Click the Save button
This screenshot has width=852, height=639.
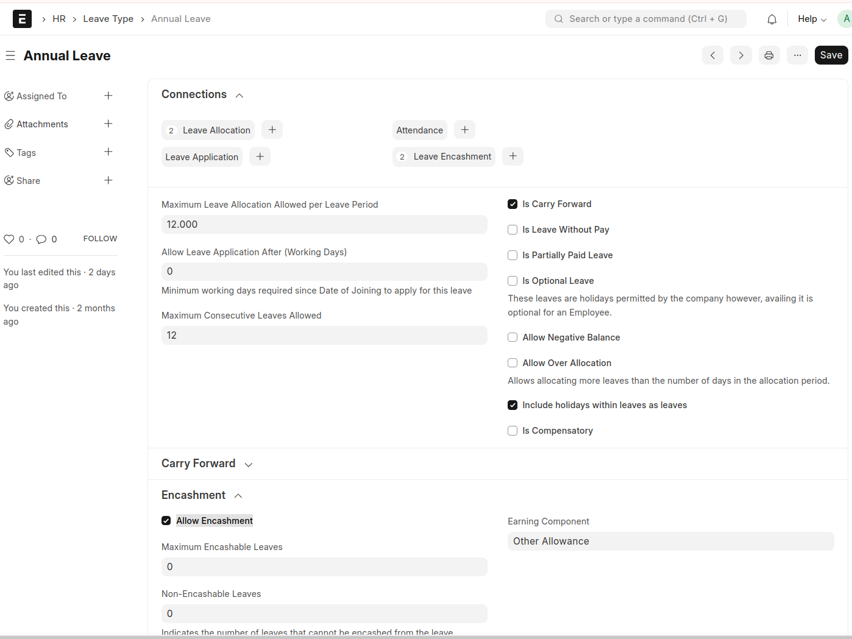click(x=831, y=55)
